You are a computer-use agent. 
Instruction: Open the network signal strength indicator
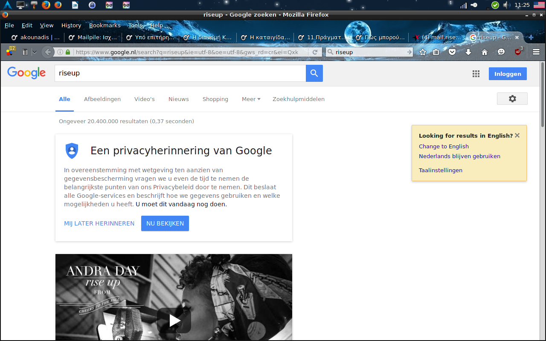(463, 5)
